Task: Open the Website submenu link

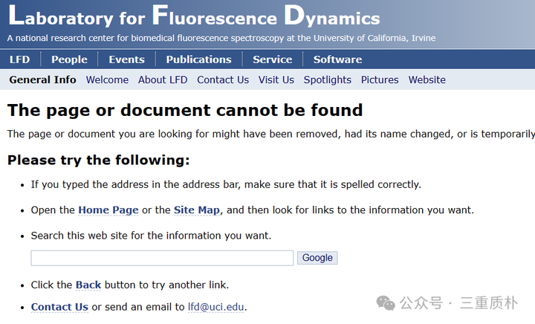Action: pos(427,80)
